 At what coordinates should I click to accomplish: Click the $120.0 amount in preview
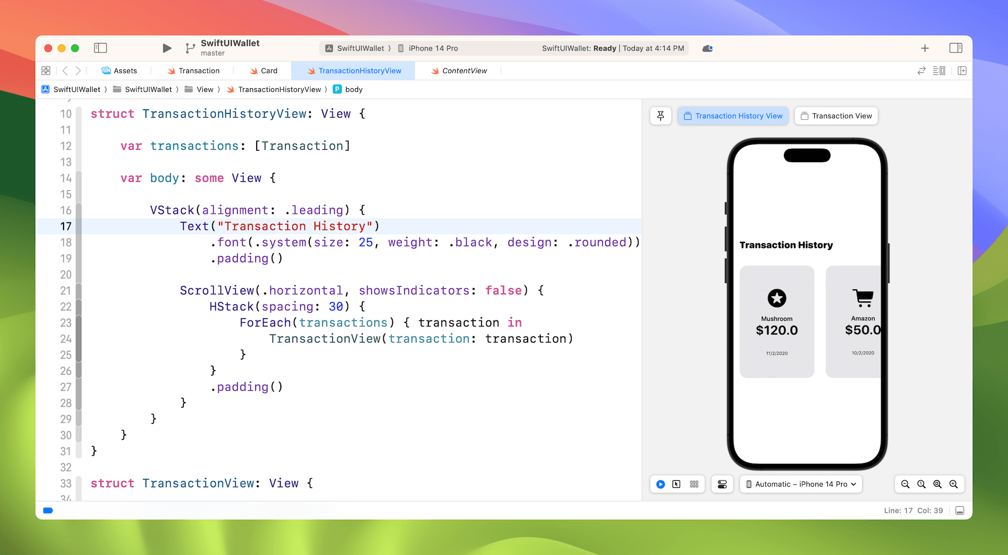(x=777, y=330)
